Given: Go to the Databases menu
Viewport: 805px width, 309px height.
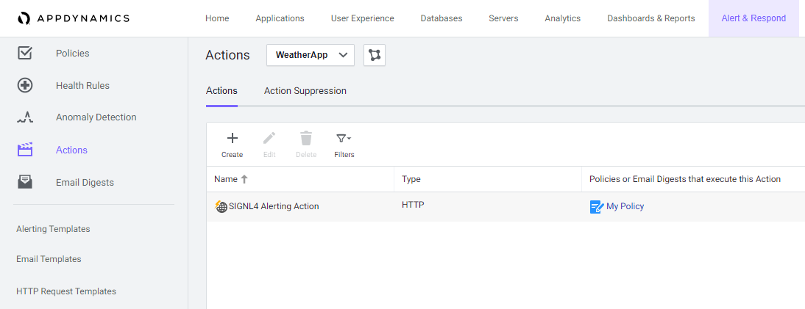Looking at the screenshot, I should pos(441,18).
